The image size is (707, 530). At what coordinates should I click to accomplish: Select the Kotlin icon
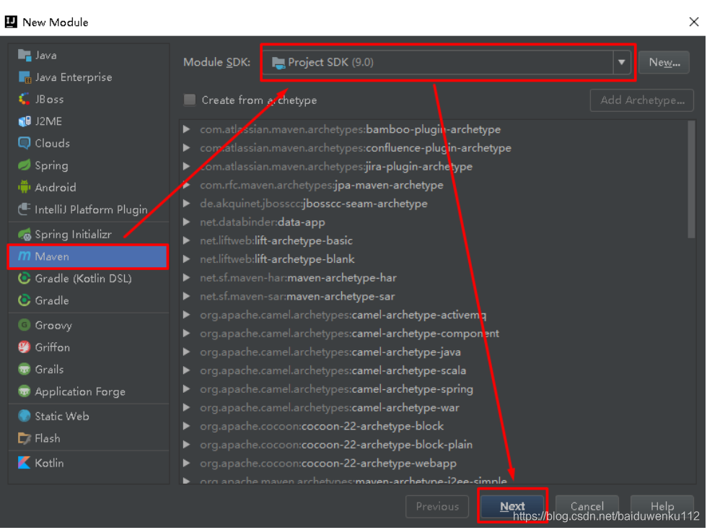(x=25, y=463)
